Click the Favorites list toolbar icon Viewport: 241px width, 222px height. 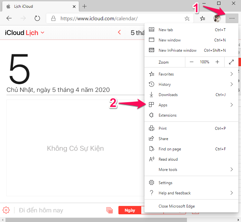[203, 18]
